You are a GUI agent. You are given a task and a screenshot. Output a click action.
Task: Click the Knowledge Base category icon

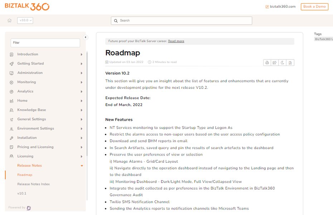click(x=11, y=110)
